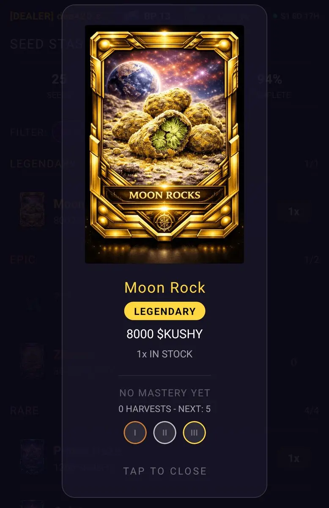Select the bronze mastery tier I badge
Image resolution: width=329 pixels, height=508 pixels.
(x=135, y=433)
